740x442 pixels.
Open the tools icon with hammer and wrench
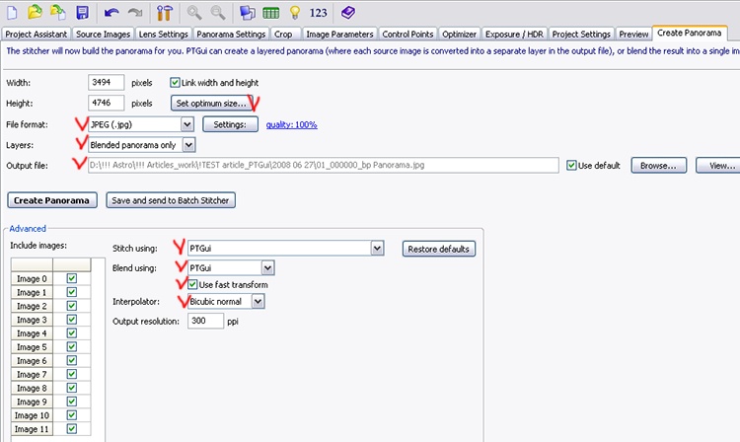point(165,13)
